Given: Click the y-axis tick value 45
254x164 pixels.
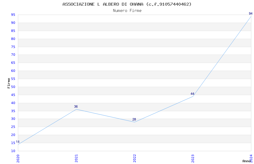Looking at the screenshot, I should pos(13,95).
